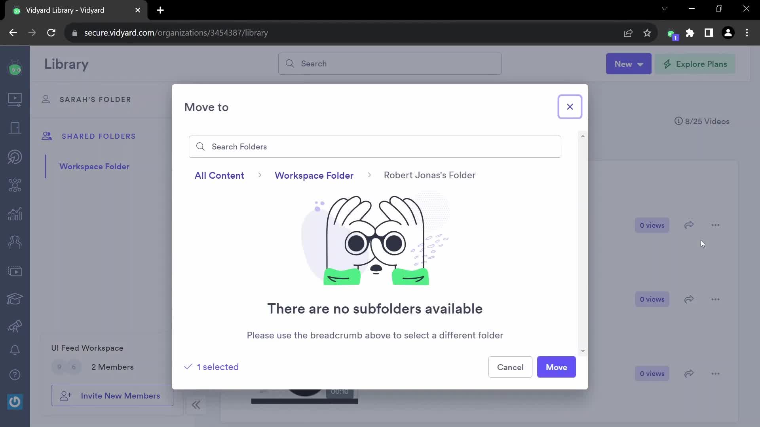Go to Workspace Folder breadcrumb in dialog
Image resolution: width=760 pixels, height=427 pixels.
(314, 175)
